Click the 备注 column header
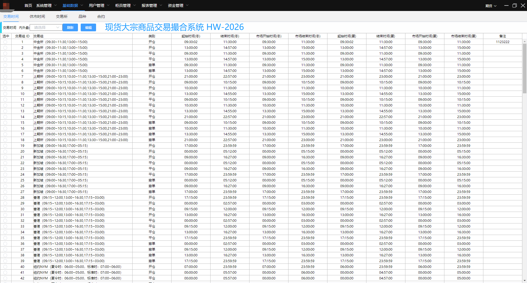The width and height of the screenshot is (527, 283). (503, 36)
